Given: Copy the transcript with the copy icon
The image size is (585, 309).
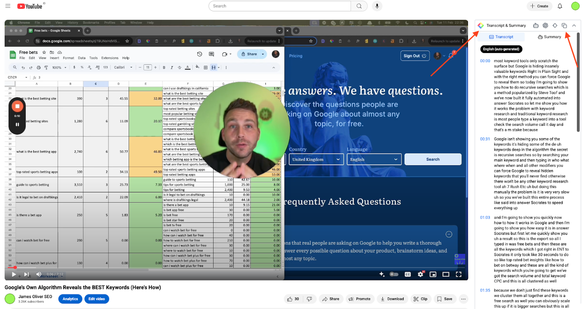Looking at the screenshot, I should coord(564,25).
